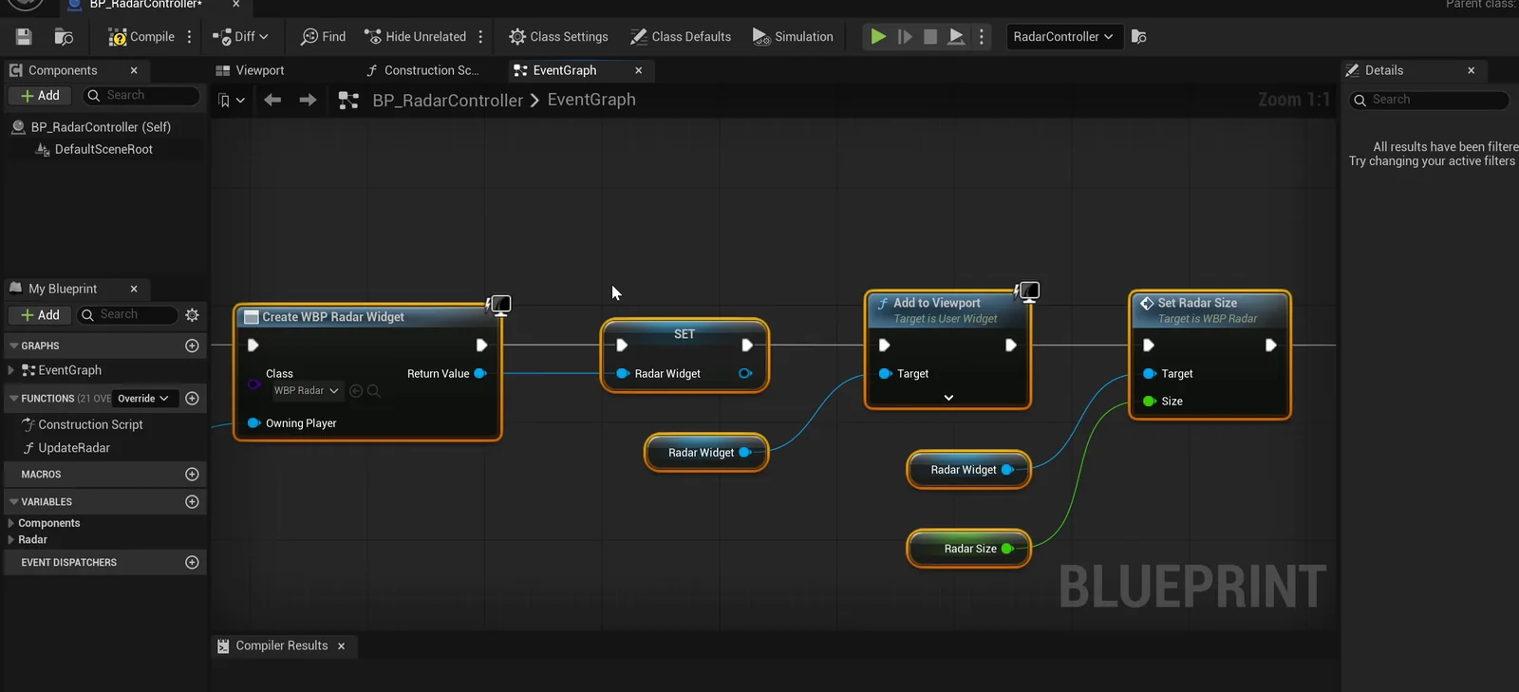The width and height of the screenshot is (1519, 692).
Task: Add a new variable with VARIABLES plus icon
Action: tap(192, 502)
